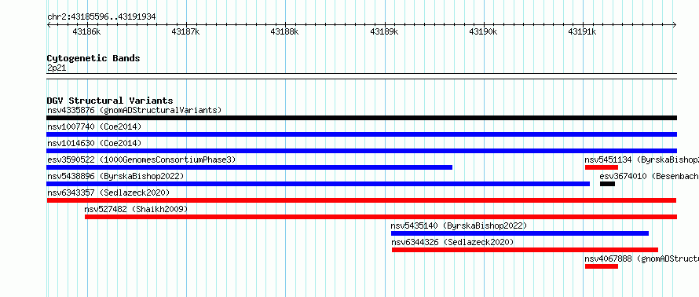699x297 pixels.
Task: Click the nsv6343357 red variant bar
Action: (361, 200)
